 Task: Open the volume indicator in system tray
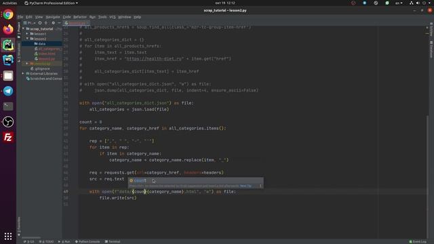click(418, 3)
